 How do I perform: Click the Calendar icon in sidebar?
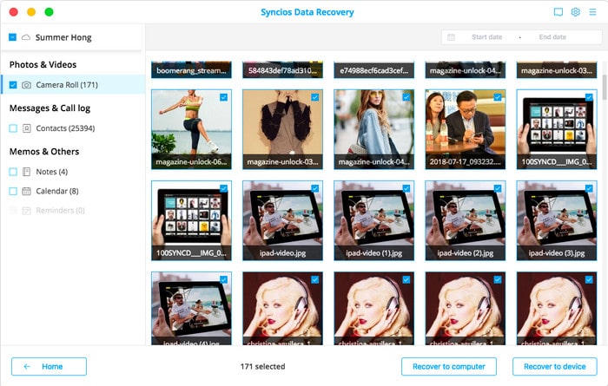click(x=27, y=191)
